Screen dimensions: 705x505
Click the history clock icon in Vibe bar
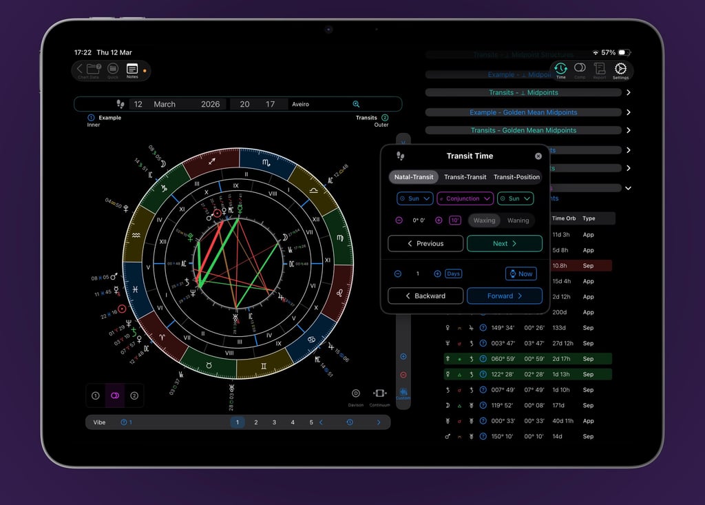pyautogui.click(x=350, y=422)
